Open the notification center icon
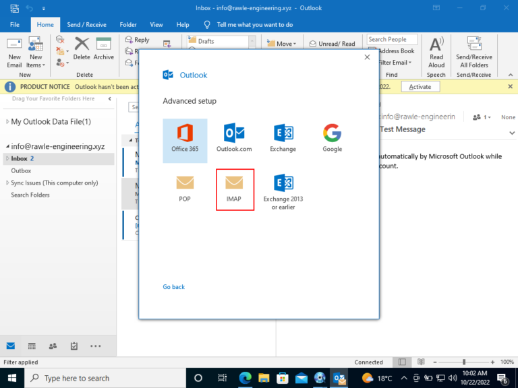The width and height of the screenshot is (518, 388). point(502,378)
